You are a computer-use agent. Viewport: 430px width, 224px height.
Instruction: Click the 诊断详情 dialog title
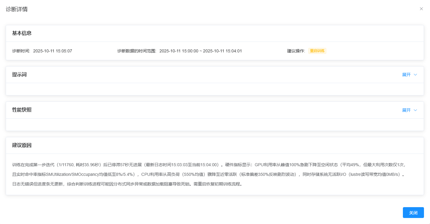17,9
